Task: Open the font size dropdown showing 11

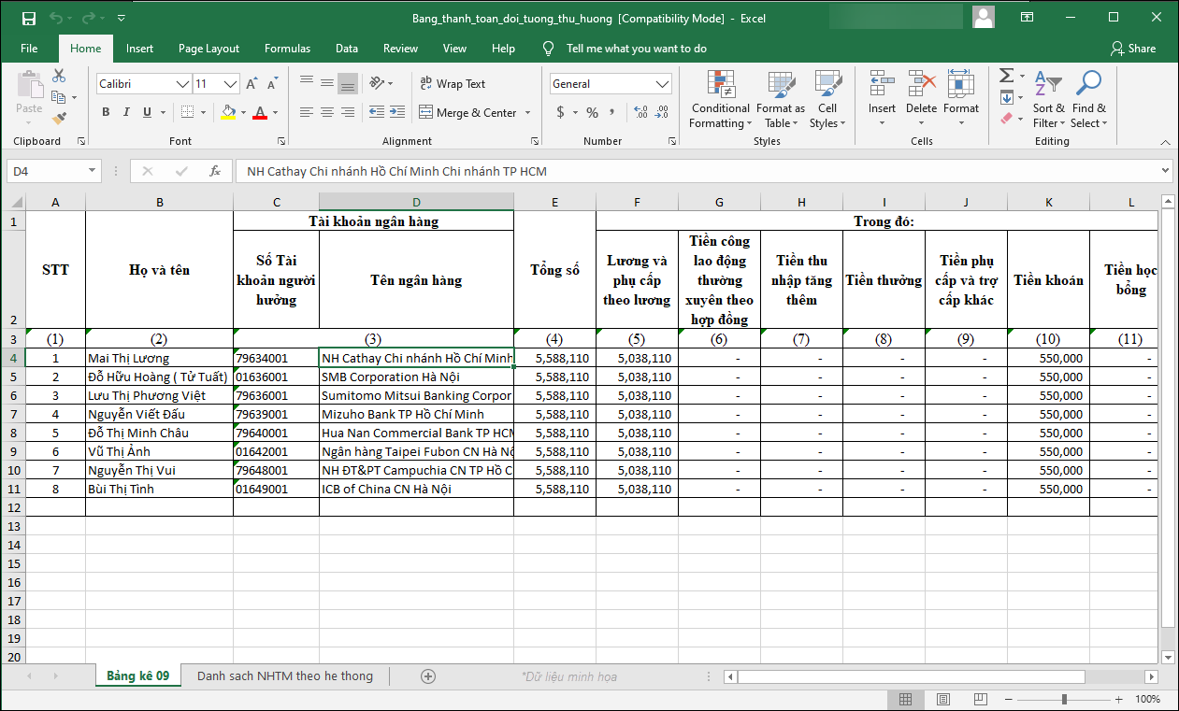Action: click(x=231, y=84)
